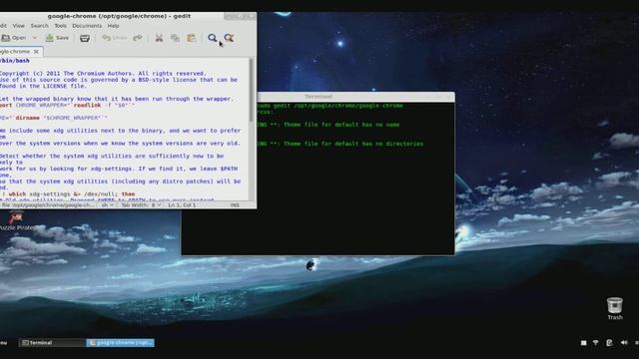Click the 'which xdg-settings' line in gedit
639x359 pixels.
click(68, 194)
